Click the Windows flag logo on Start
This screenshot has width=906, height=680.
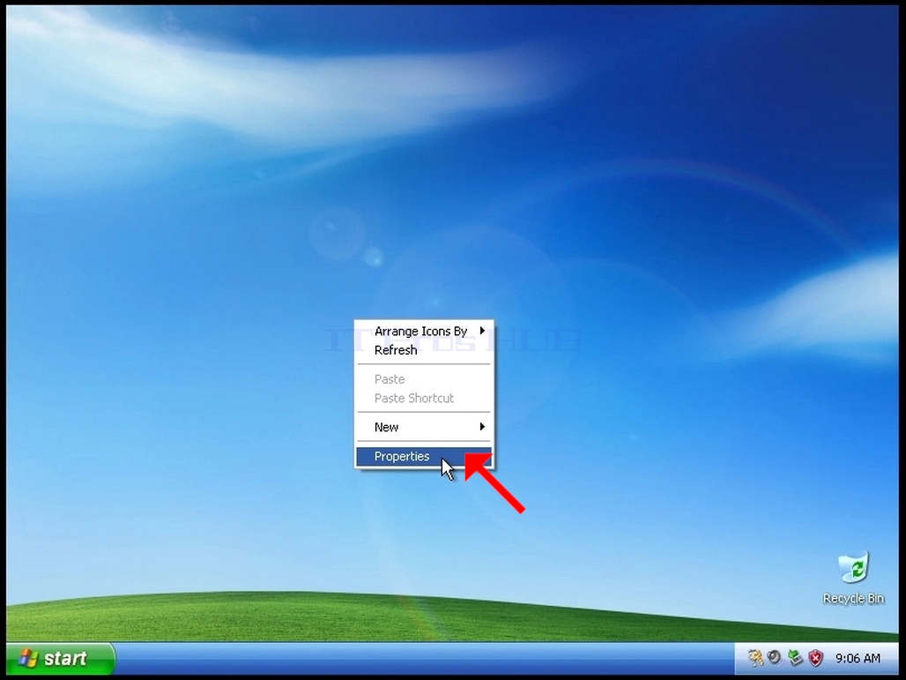point(27,658)
